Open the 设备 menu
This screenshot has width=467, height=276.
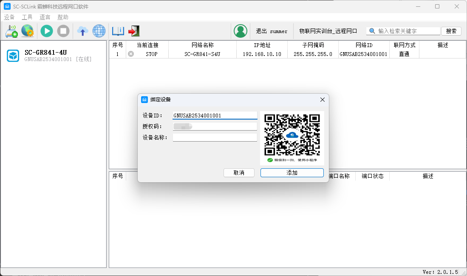(9, 17)
